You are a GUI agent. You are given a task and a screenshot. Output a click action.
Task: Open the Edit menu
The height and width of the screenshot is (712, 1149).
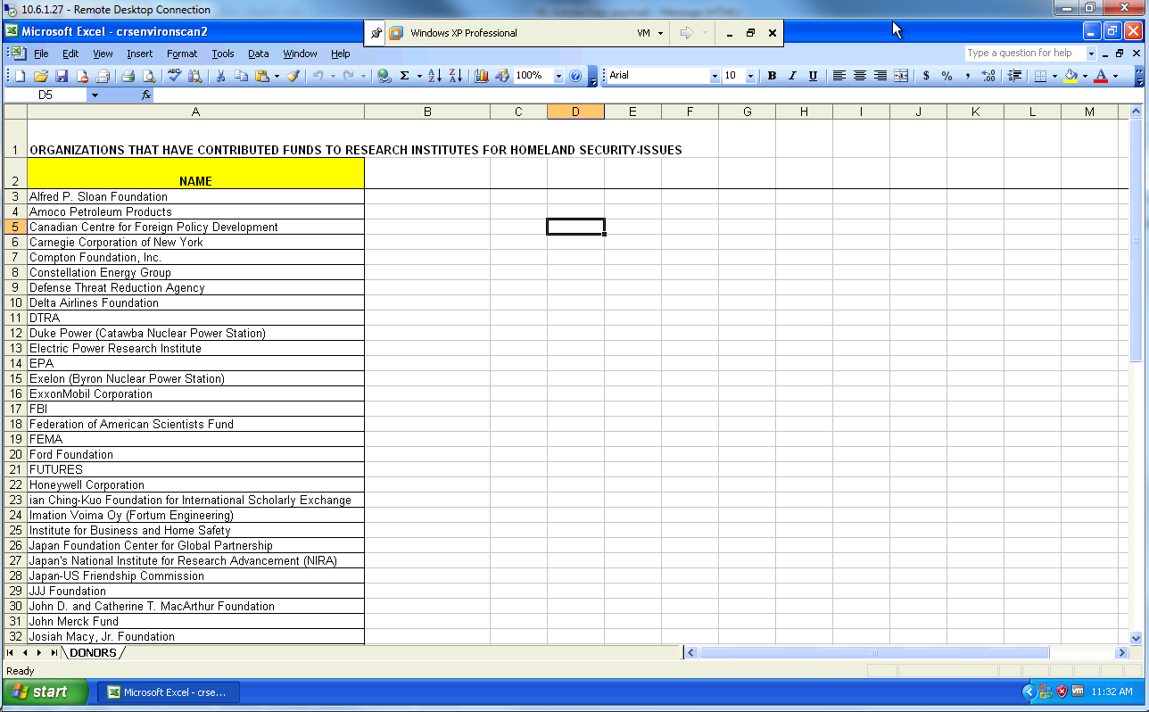point(70,54)
